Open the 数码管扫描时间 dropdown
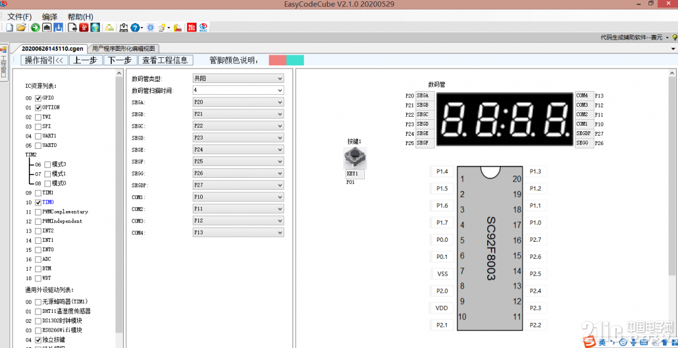Screen dimensions: 678x348 pos(239,90)
